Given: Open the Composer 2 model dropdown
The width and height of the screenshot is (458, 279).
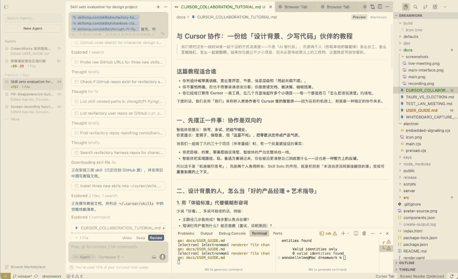Looking at the screenshot, I should 111,257.
